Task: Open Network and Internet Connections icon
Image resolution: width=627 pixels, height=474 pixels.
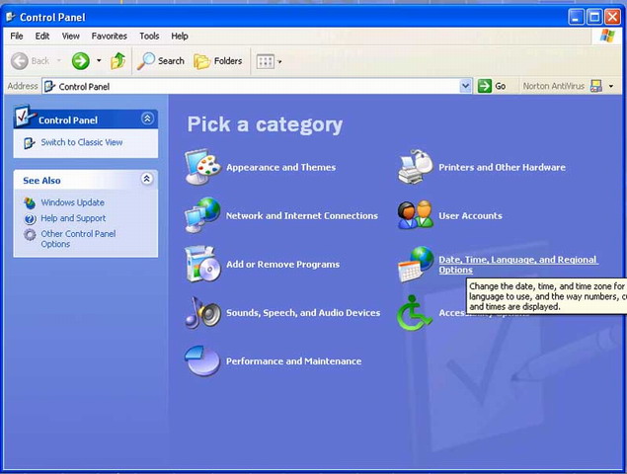Action: pyautogui.click(x=202, y=215)
